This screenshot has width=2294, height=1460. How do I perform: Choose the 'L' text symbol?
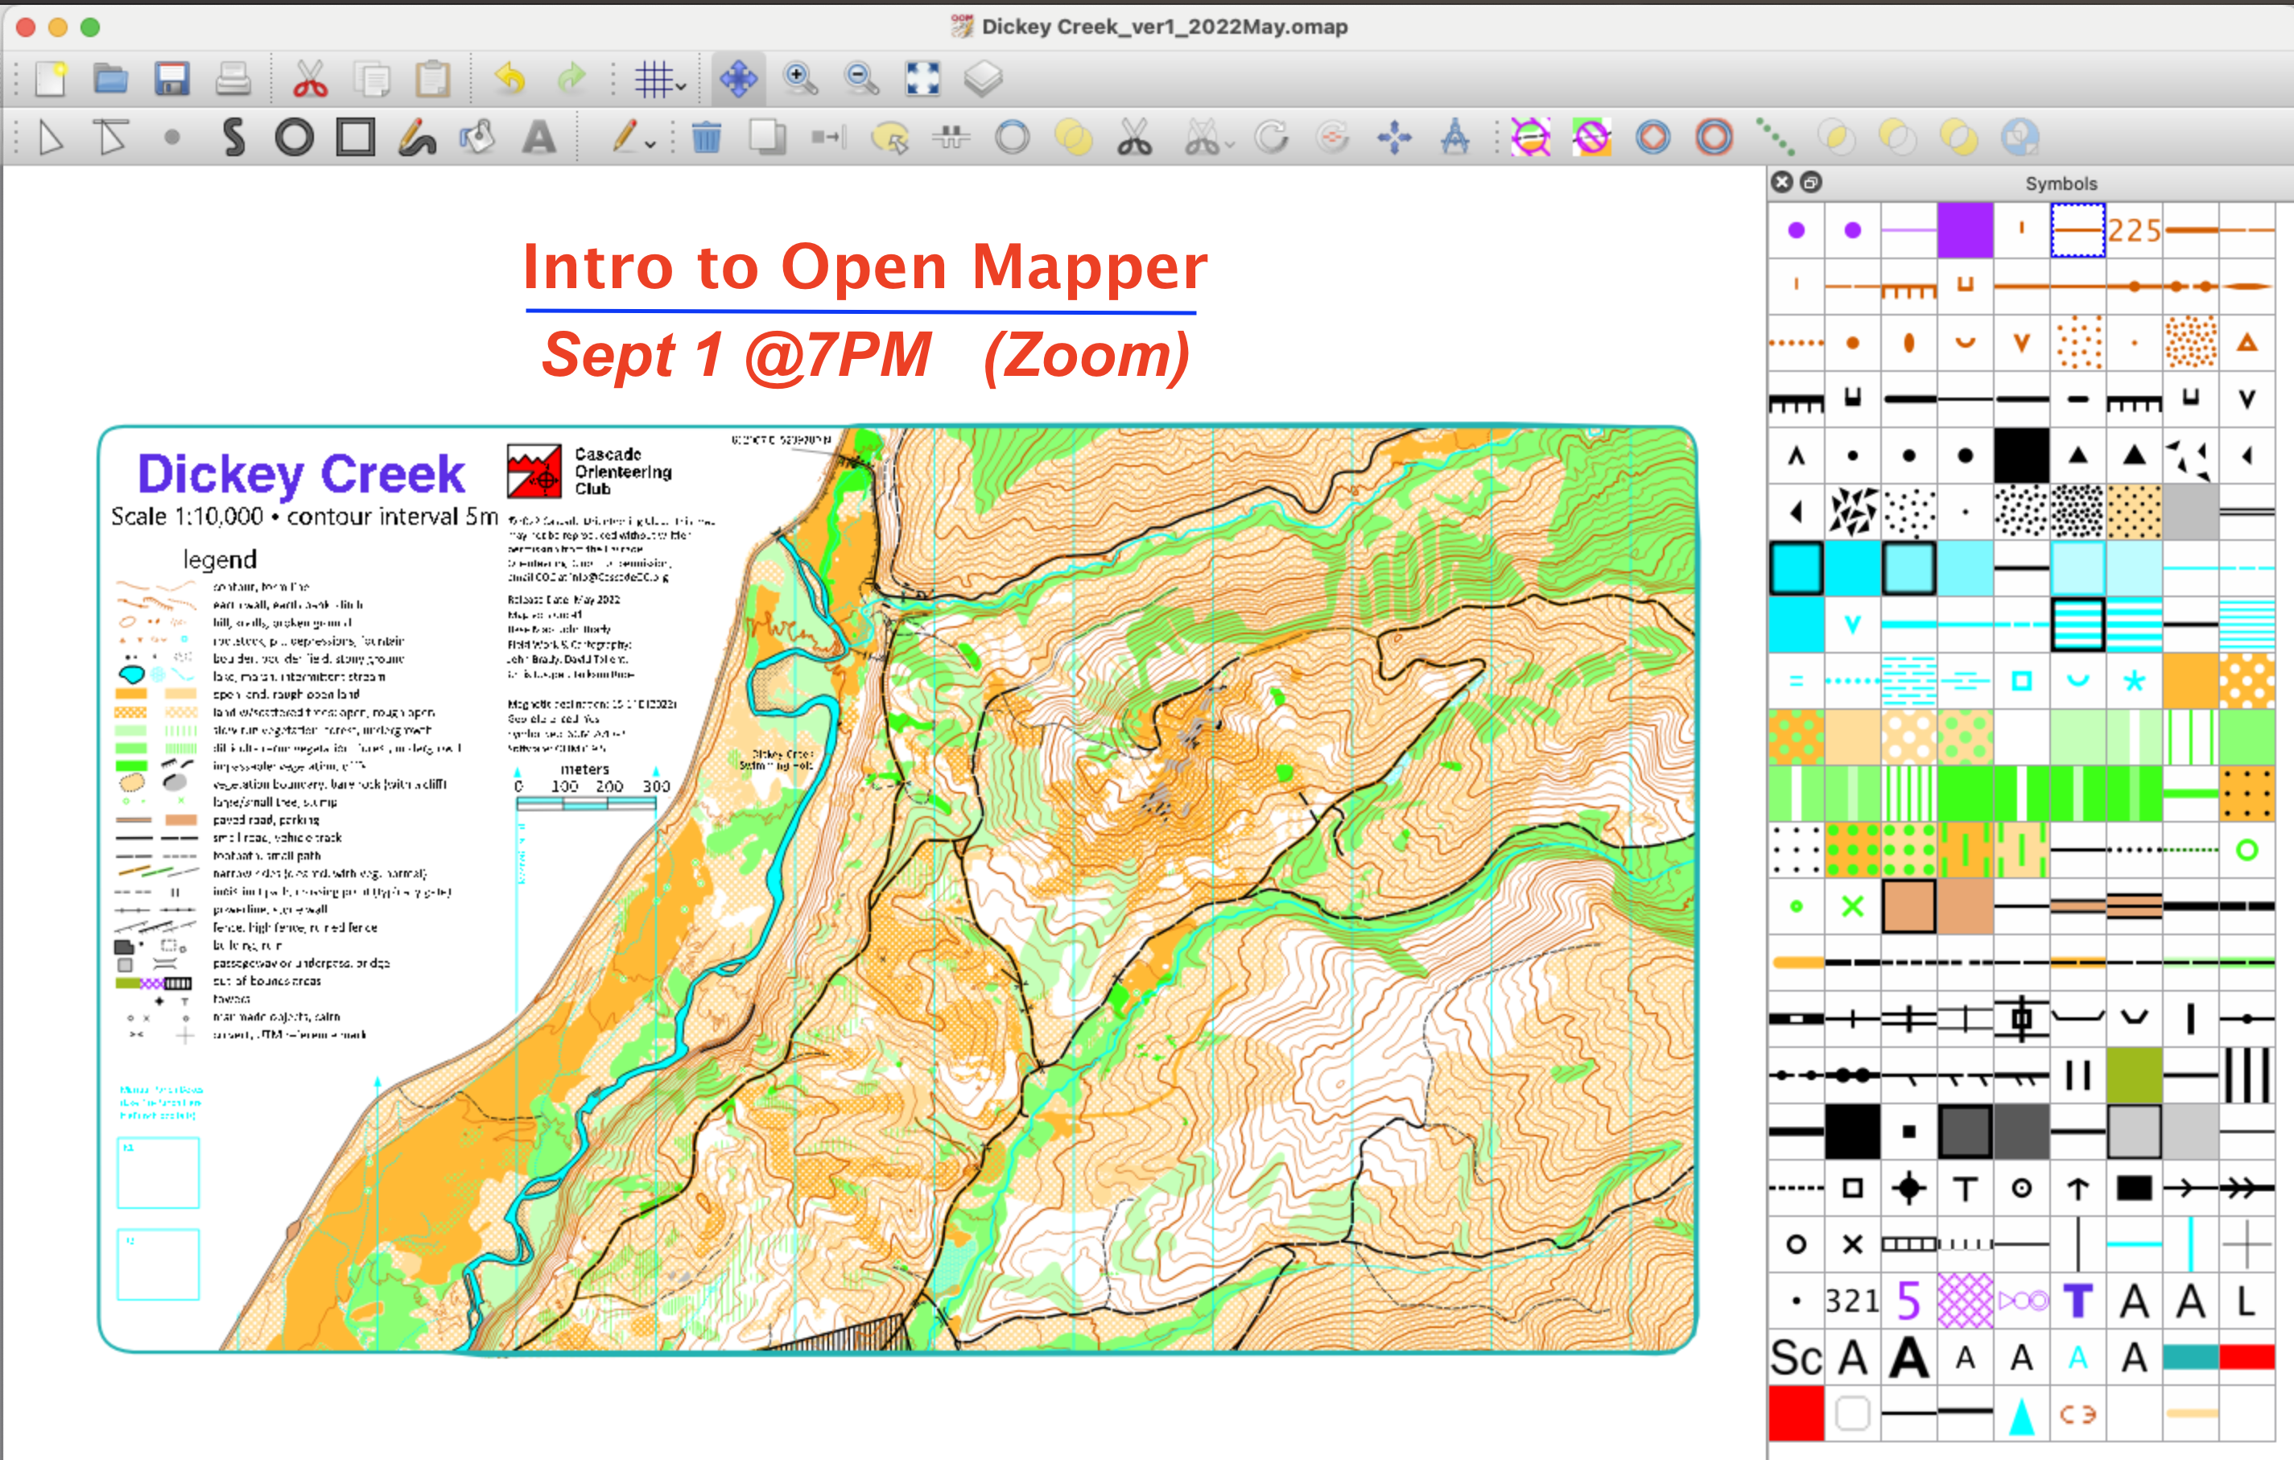click(x=2247, y=1301)
